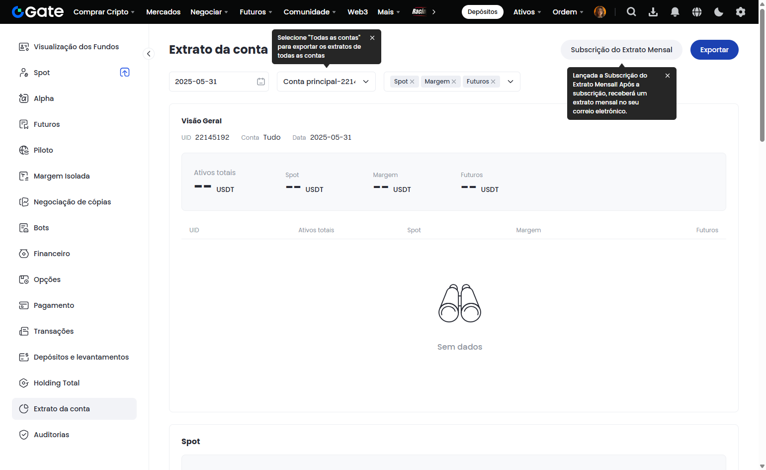Viewport: 766px width, 470px height.
Task: Open the Futuros top menu
Action: (x=256, y=12)
